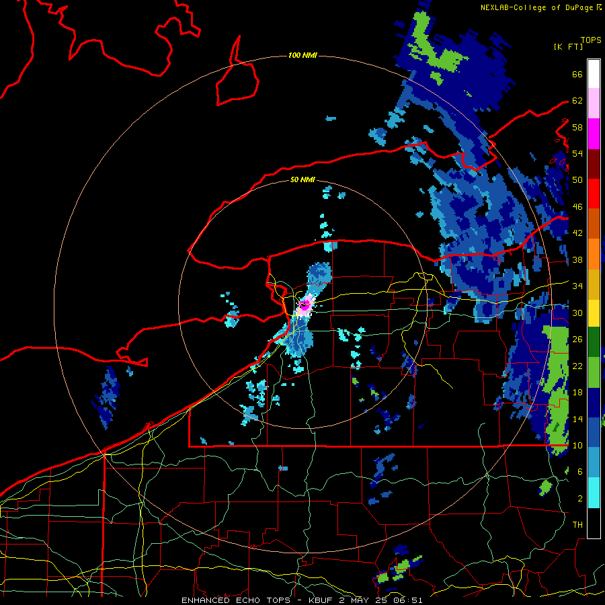Click the 54 scale label
The image size is (605, 605).
[577, 153]
